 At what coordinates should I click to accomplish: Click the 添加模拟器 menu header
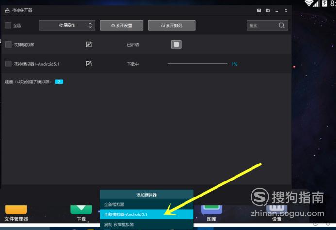pos(147,195)
